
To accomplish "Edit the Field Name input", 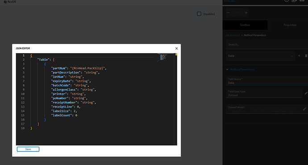I will tap(267, 81).
